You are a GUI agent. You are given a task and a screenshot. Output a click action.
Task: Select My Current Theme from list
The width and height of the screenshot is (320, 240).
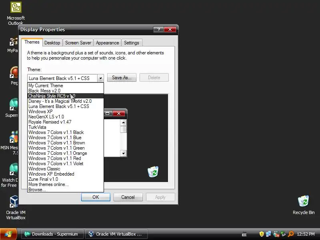[66, 86]
